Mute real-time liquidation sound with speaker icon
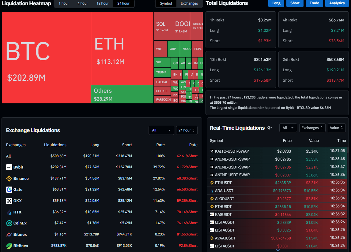 point(270,128)
